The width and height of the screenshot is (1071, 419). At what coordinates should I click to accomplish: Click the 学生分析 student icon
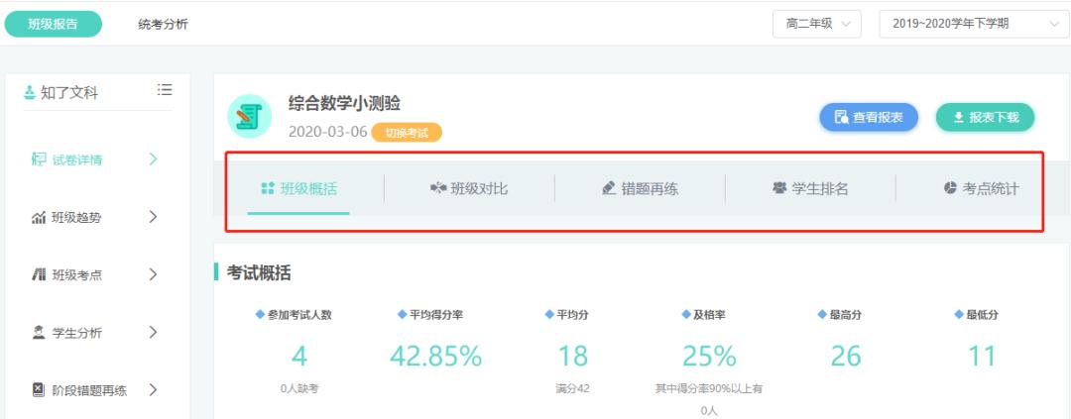[39, 333]
